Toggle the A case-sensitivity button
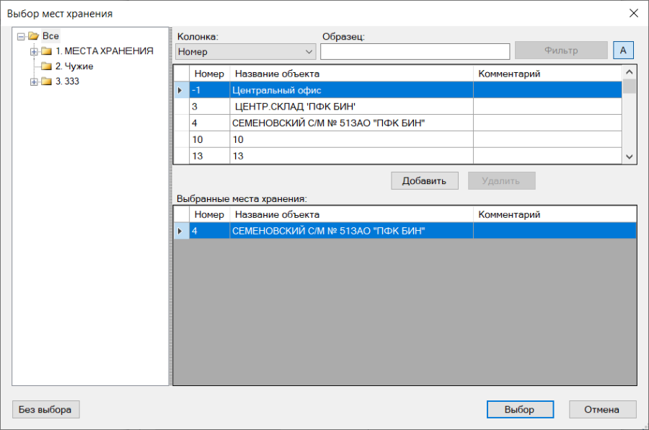The height and width of the screenshot is (430, 649). [x=623, y=51]
